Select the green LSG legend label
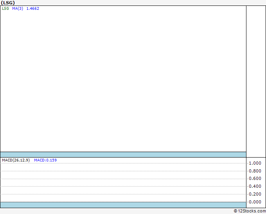The image size is (266, 214). [5, 8]
